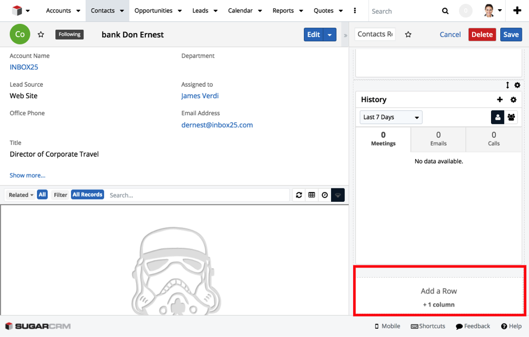Click the subpanel Search... field

pos(198,195)
